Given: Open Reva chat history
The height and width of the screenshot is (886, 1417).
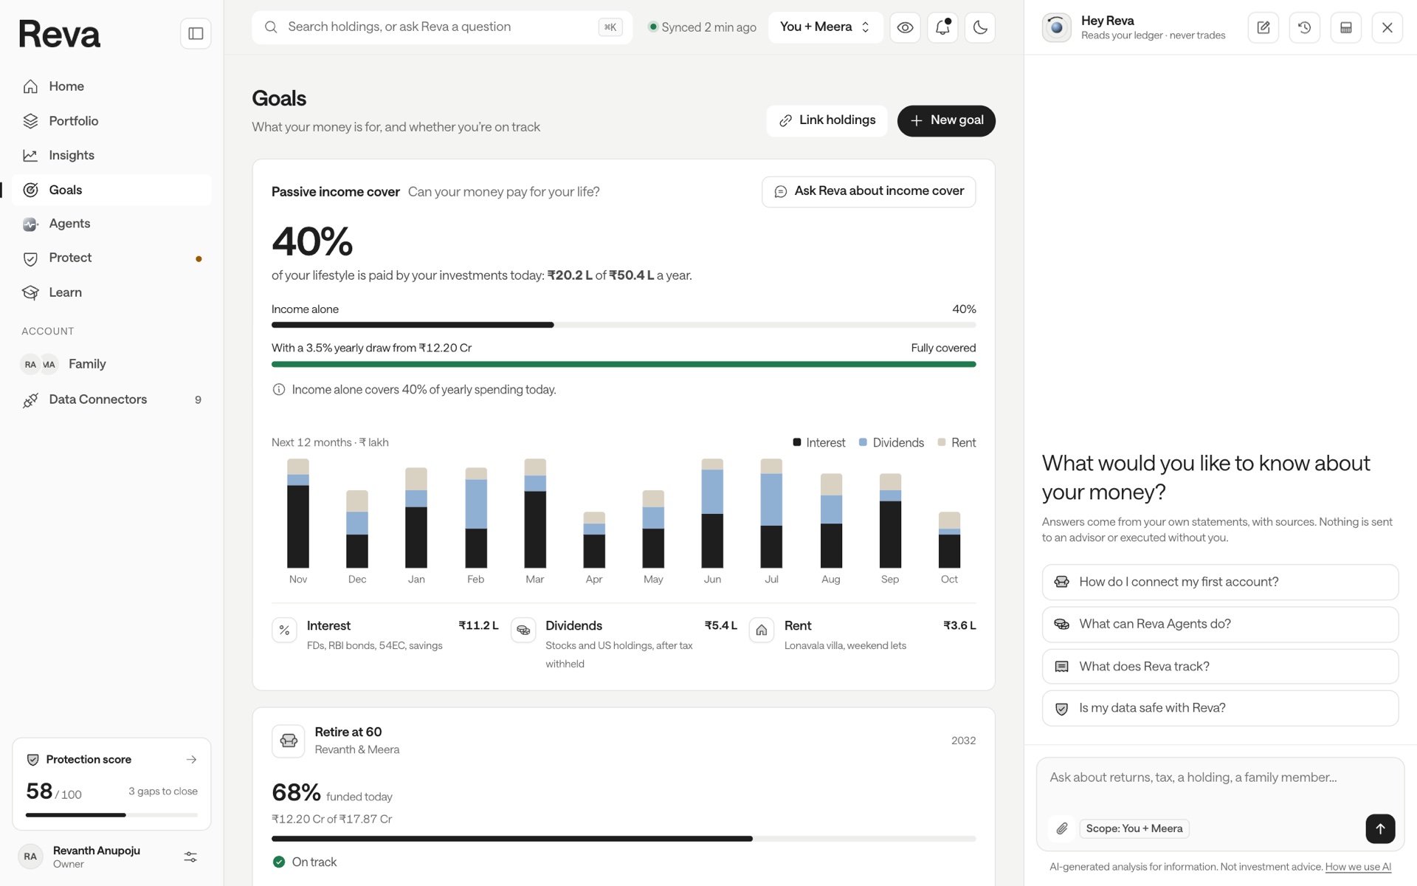Looking at the screenshot, I should pos(1304,28).
